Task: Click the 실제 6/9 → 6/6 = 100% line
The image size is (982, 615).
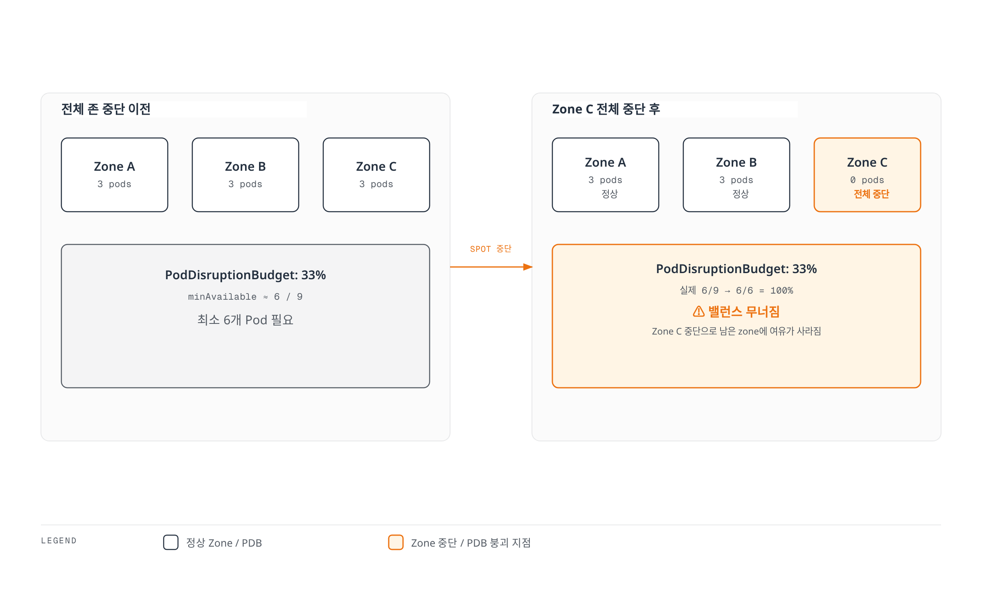Action: (x=736, y=291)
